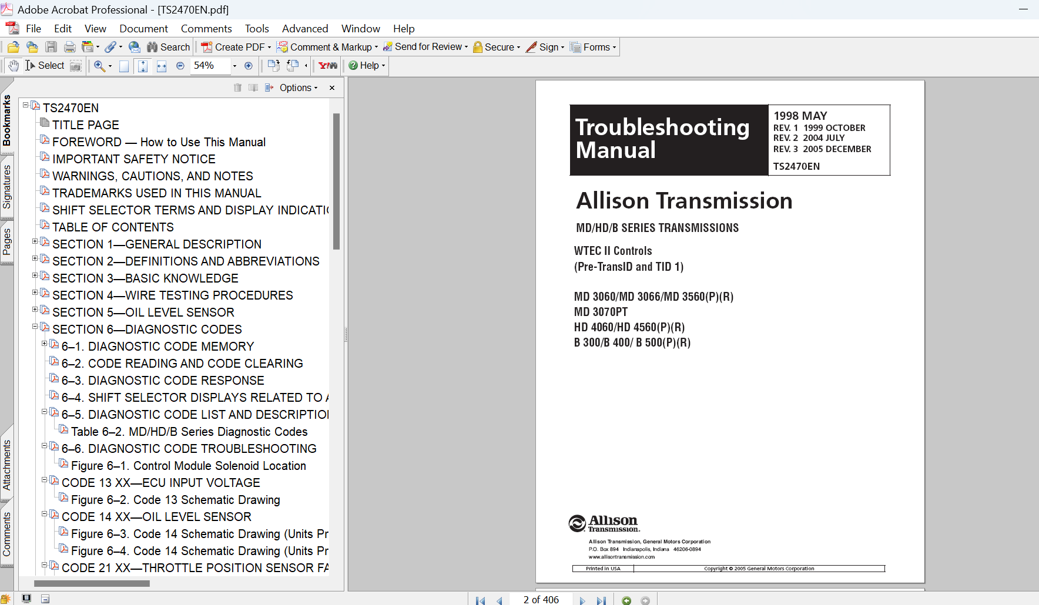Click the Organizer icon in toolbar

(88, 47)
